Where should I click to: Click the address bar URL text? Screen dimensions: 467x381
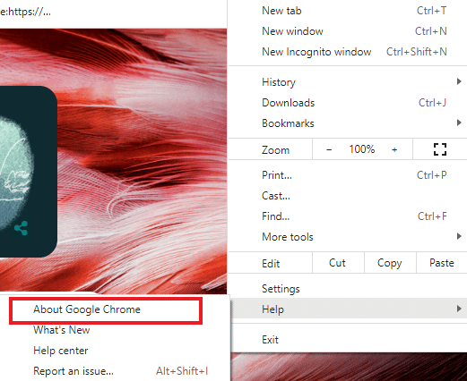pyautogui.click(x=25, y=12)
